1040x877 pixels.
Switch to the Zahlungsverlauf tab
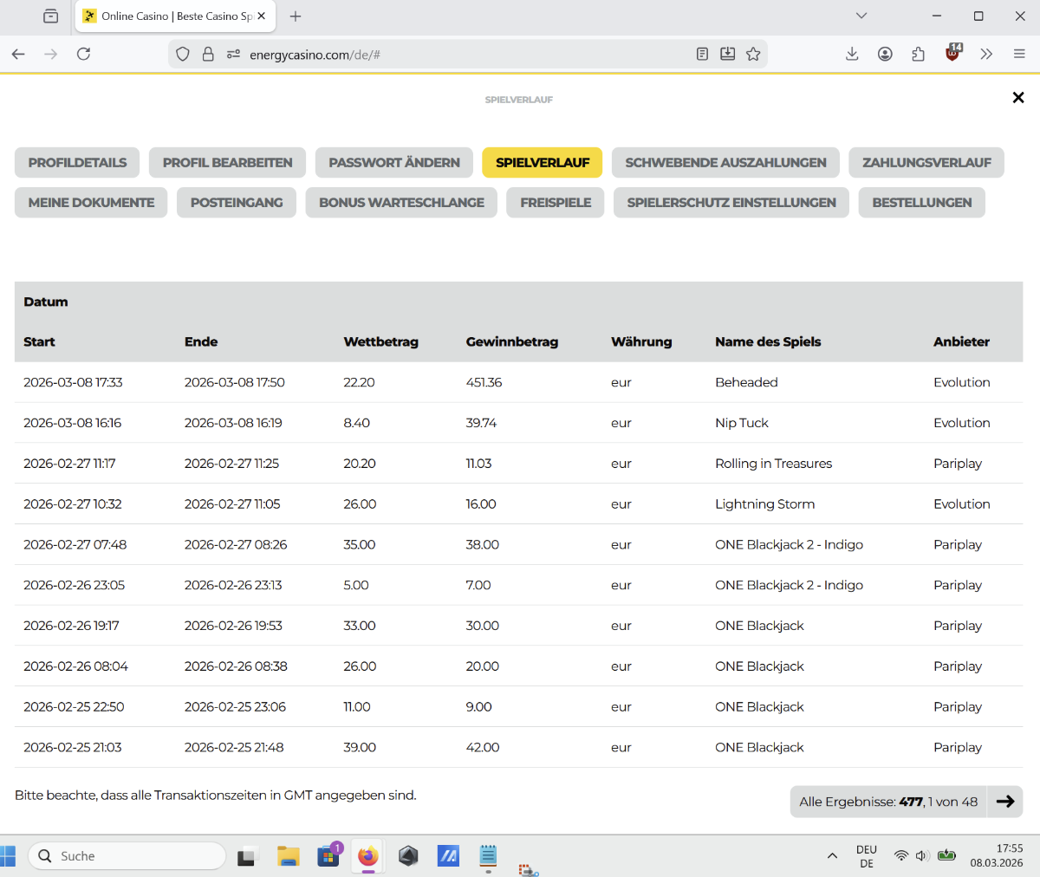[x=926, y=163]
